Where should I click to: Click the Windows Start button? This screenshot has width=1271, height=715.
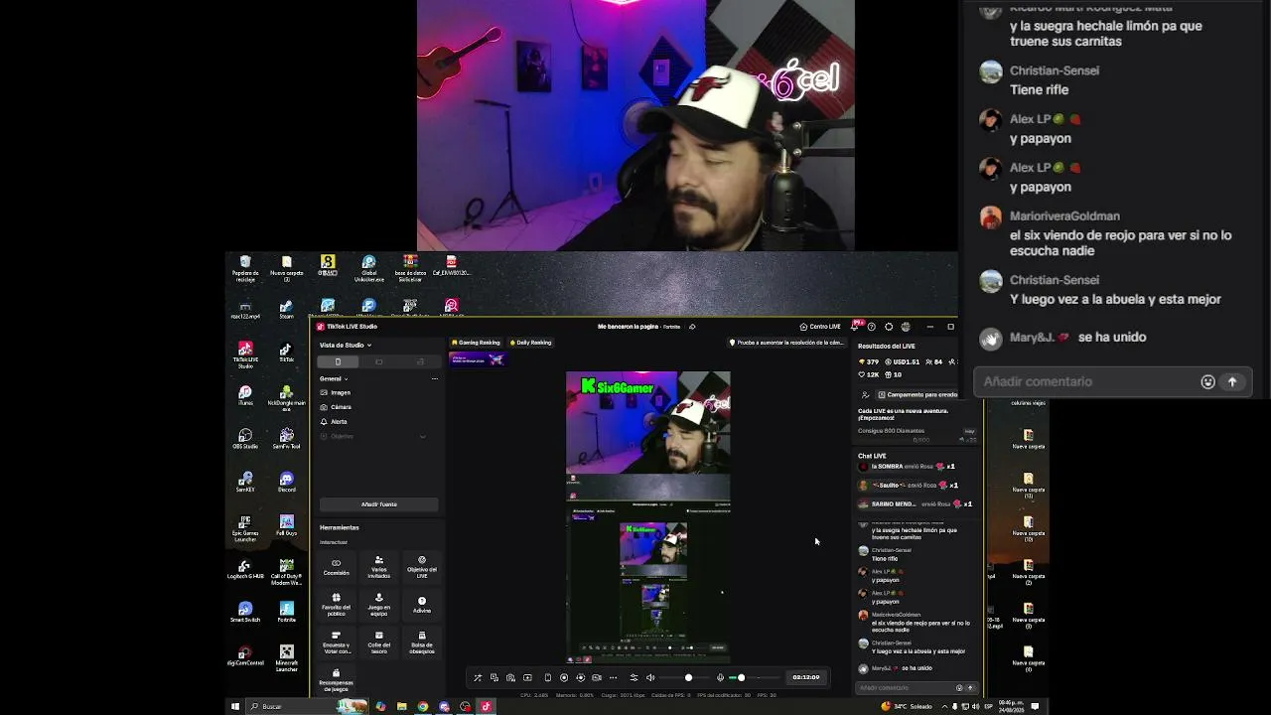235,706
